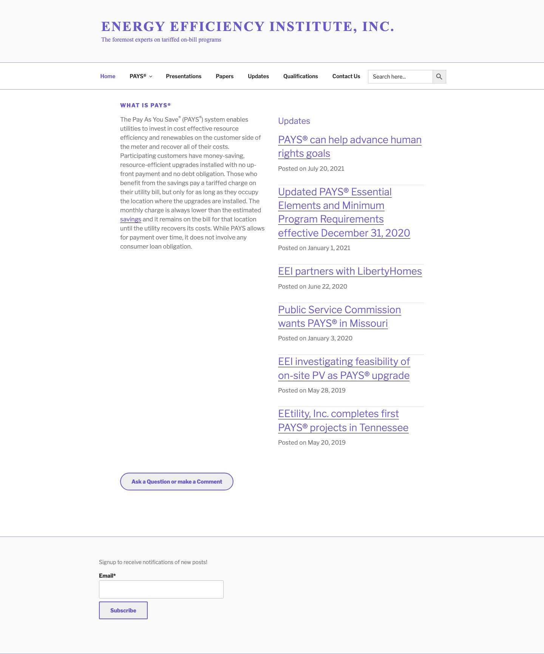Expand the PAYS® menu chevron
This screenshot has height=654, width=544.
[x=150, y=76]
